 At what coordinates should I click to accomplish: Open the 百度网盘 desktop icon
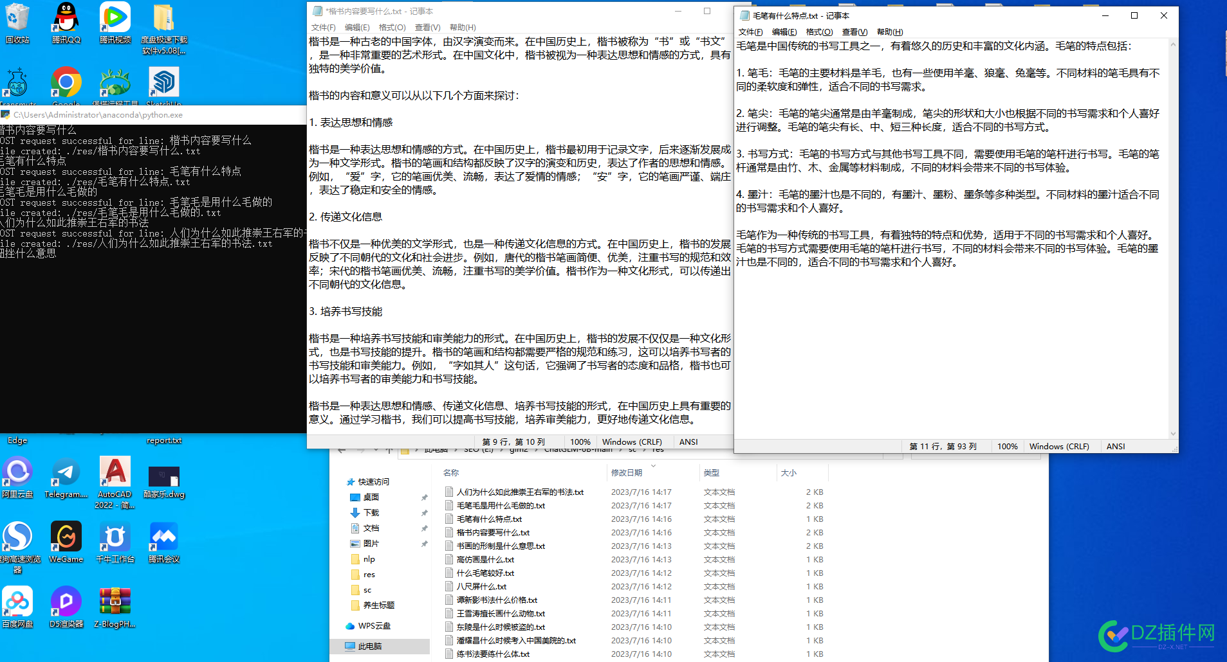[17, 607]
